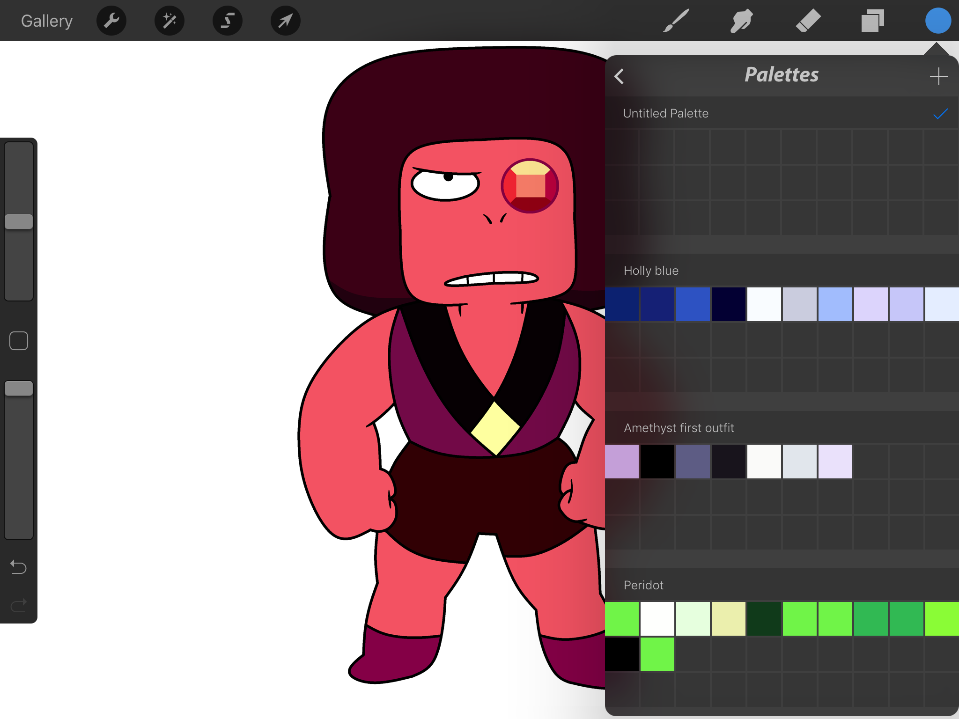This screenshot has width=959, height=719.
Task: Undo the last action
Action: (19, 567)
